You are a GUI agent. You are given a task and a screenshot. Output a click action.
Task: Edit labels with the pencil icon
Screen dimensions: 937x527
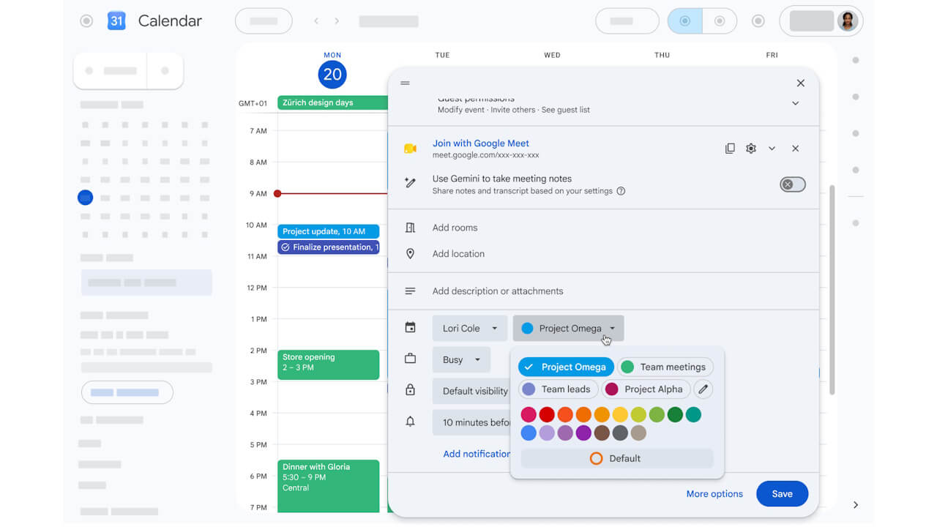(x=703, y=389)
